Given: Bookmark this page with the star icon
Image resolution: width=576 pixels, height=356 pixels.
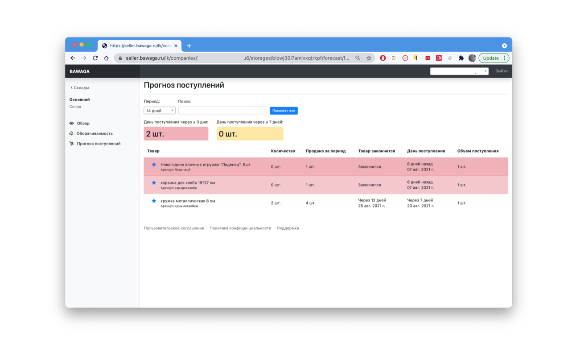Looking at the screenshot, I should [x=369, y=58].
